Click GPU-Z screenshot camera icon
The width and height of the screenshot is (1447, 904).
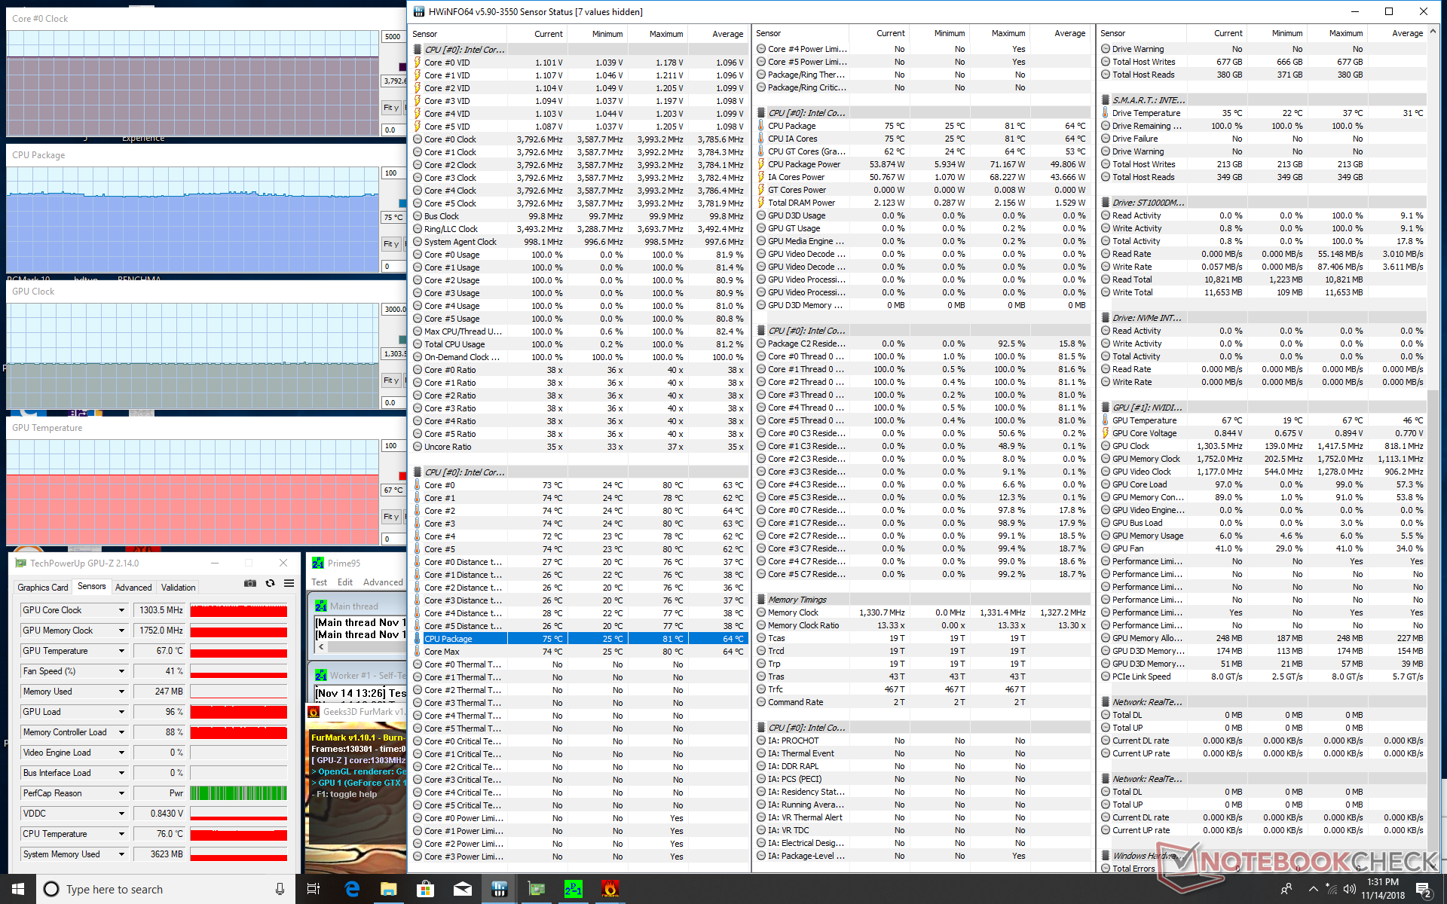coord(250,584)
